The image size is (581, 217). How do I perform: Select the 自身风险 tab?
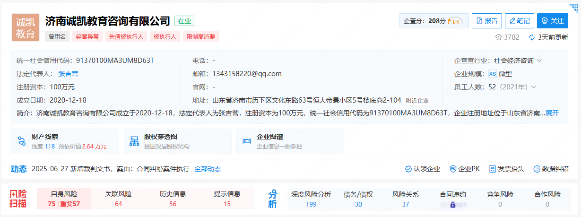coord(64,199)
